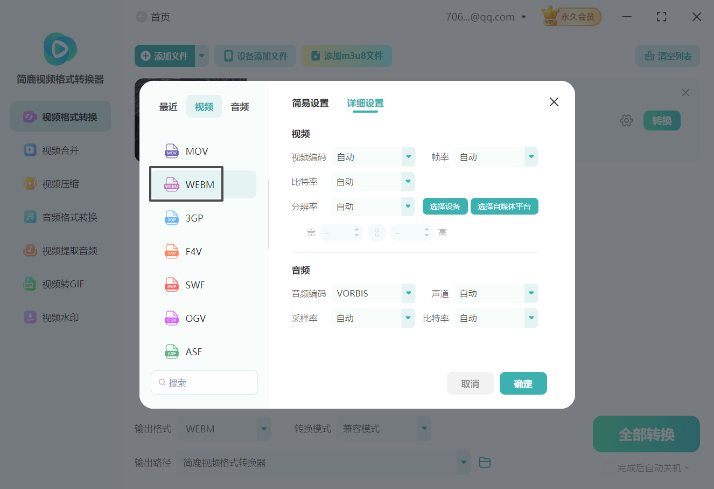714x489 pixels.
Task: Open the 视频合并 tool in the sidebar
Action: (60, 150)
